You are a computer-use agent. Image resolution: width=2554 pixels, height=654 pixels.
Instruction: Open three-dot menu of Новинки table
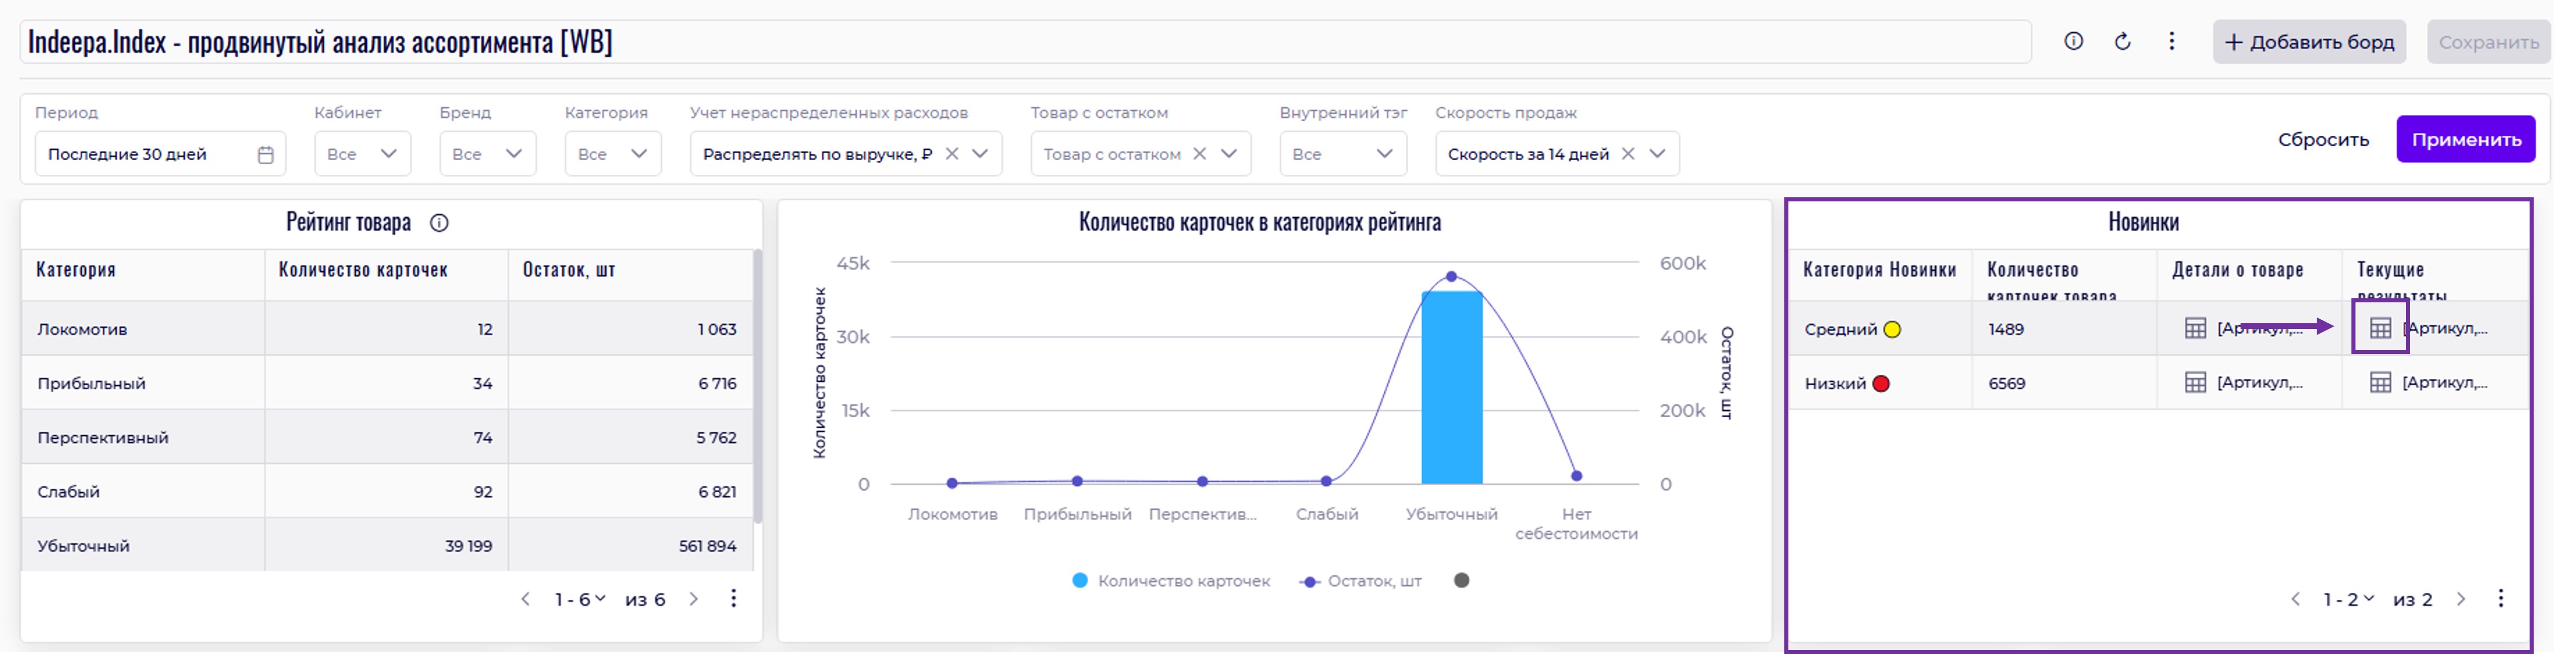(2501, 598)
